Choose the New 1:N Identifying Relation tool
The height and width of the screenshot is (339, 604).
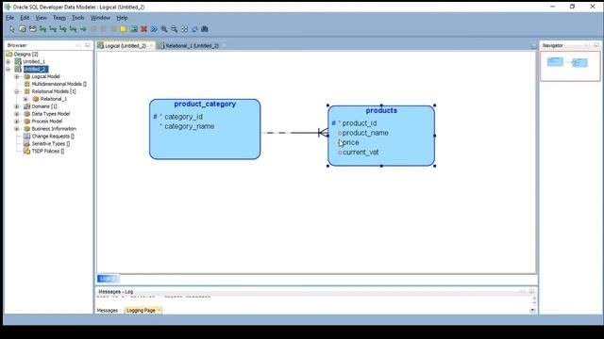pyautogui.click(x=63, y=29)
